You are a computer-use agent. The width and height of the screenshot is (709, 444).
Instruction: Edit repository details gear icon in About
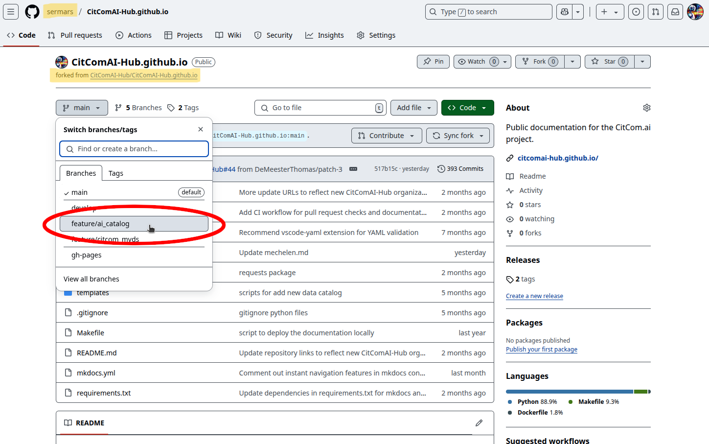click(x=647, y=108)
